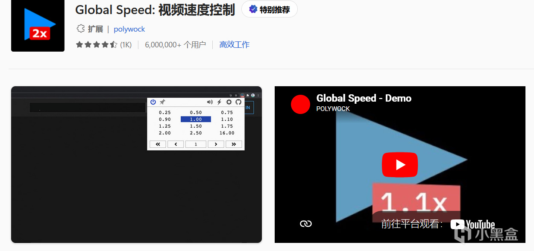The height and width of the screenshot is (251, 534).
Task: Select speed preset 1.75
Action: coord(227,126)
